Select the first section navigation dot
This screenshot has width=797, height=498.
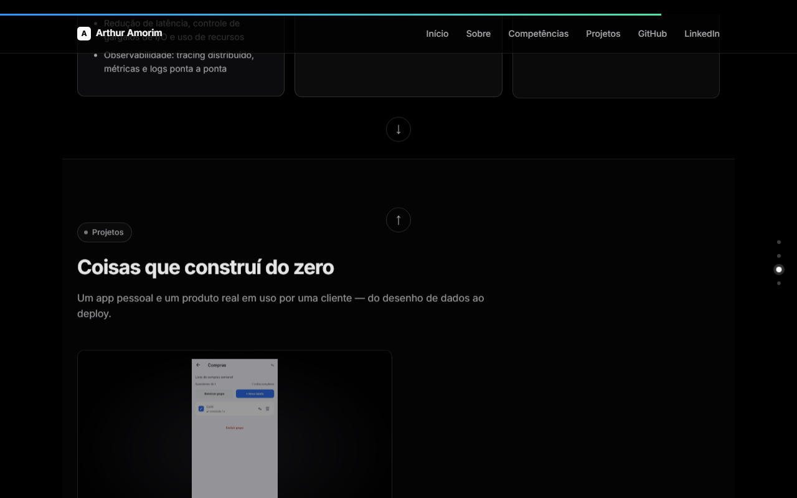778,242
